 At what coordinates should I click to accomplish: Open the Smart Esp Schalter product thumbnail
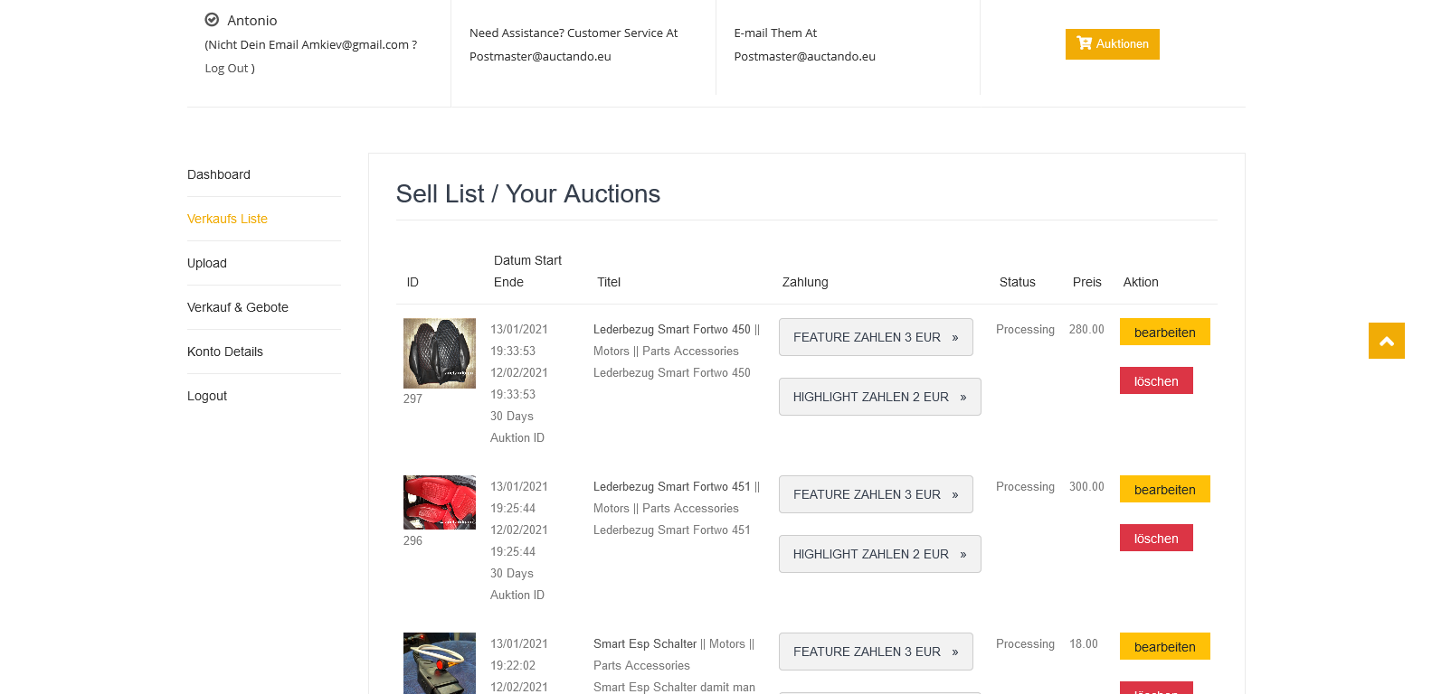(440, 663)
